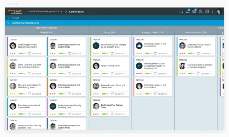The height and width of the screenshot is (137, 229).
Task: Click the calendar icon on Mix panel event card
Action: click(x=29, y=94)
